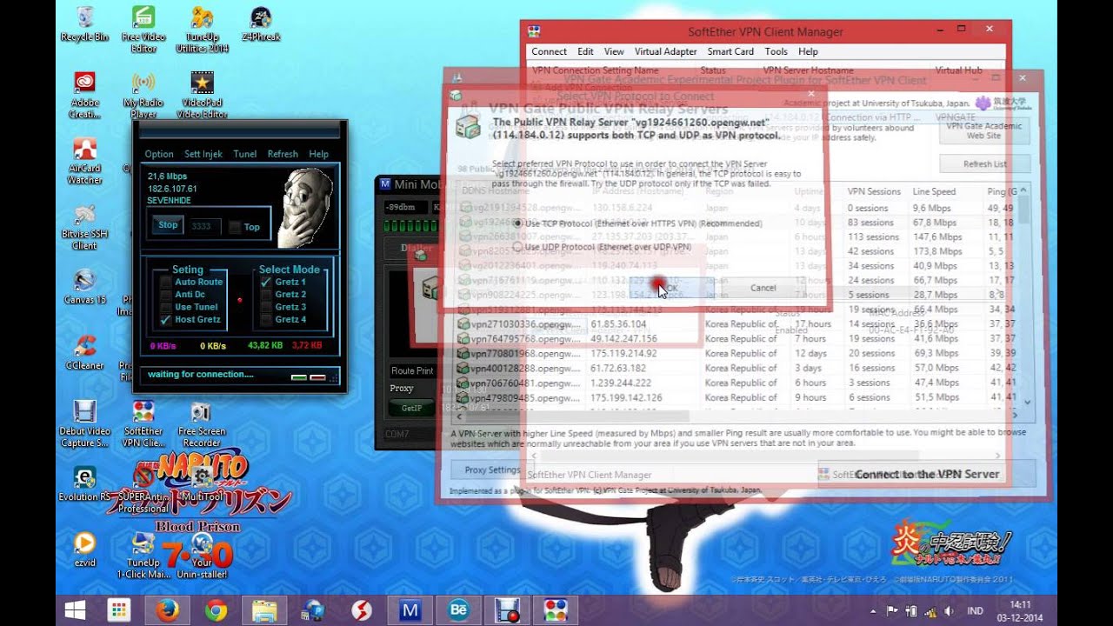Image resolution: width=1113 pixels, height=626 pixels.
Task: Uncheck the Host Gretz checkbox
Action: tap(166, 320)
